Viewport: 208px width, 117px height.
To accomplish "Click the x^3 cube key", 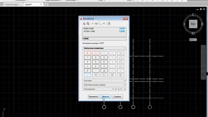I will click(121, 62).
